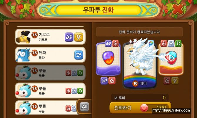Select the 기로로 giraffe portrait
The width and height of the screenshot is (197, 118).
(x=23, y=37)
